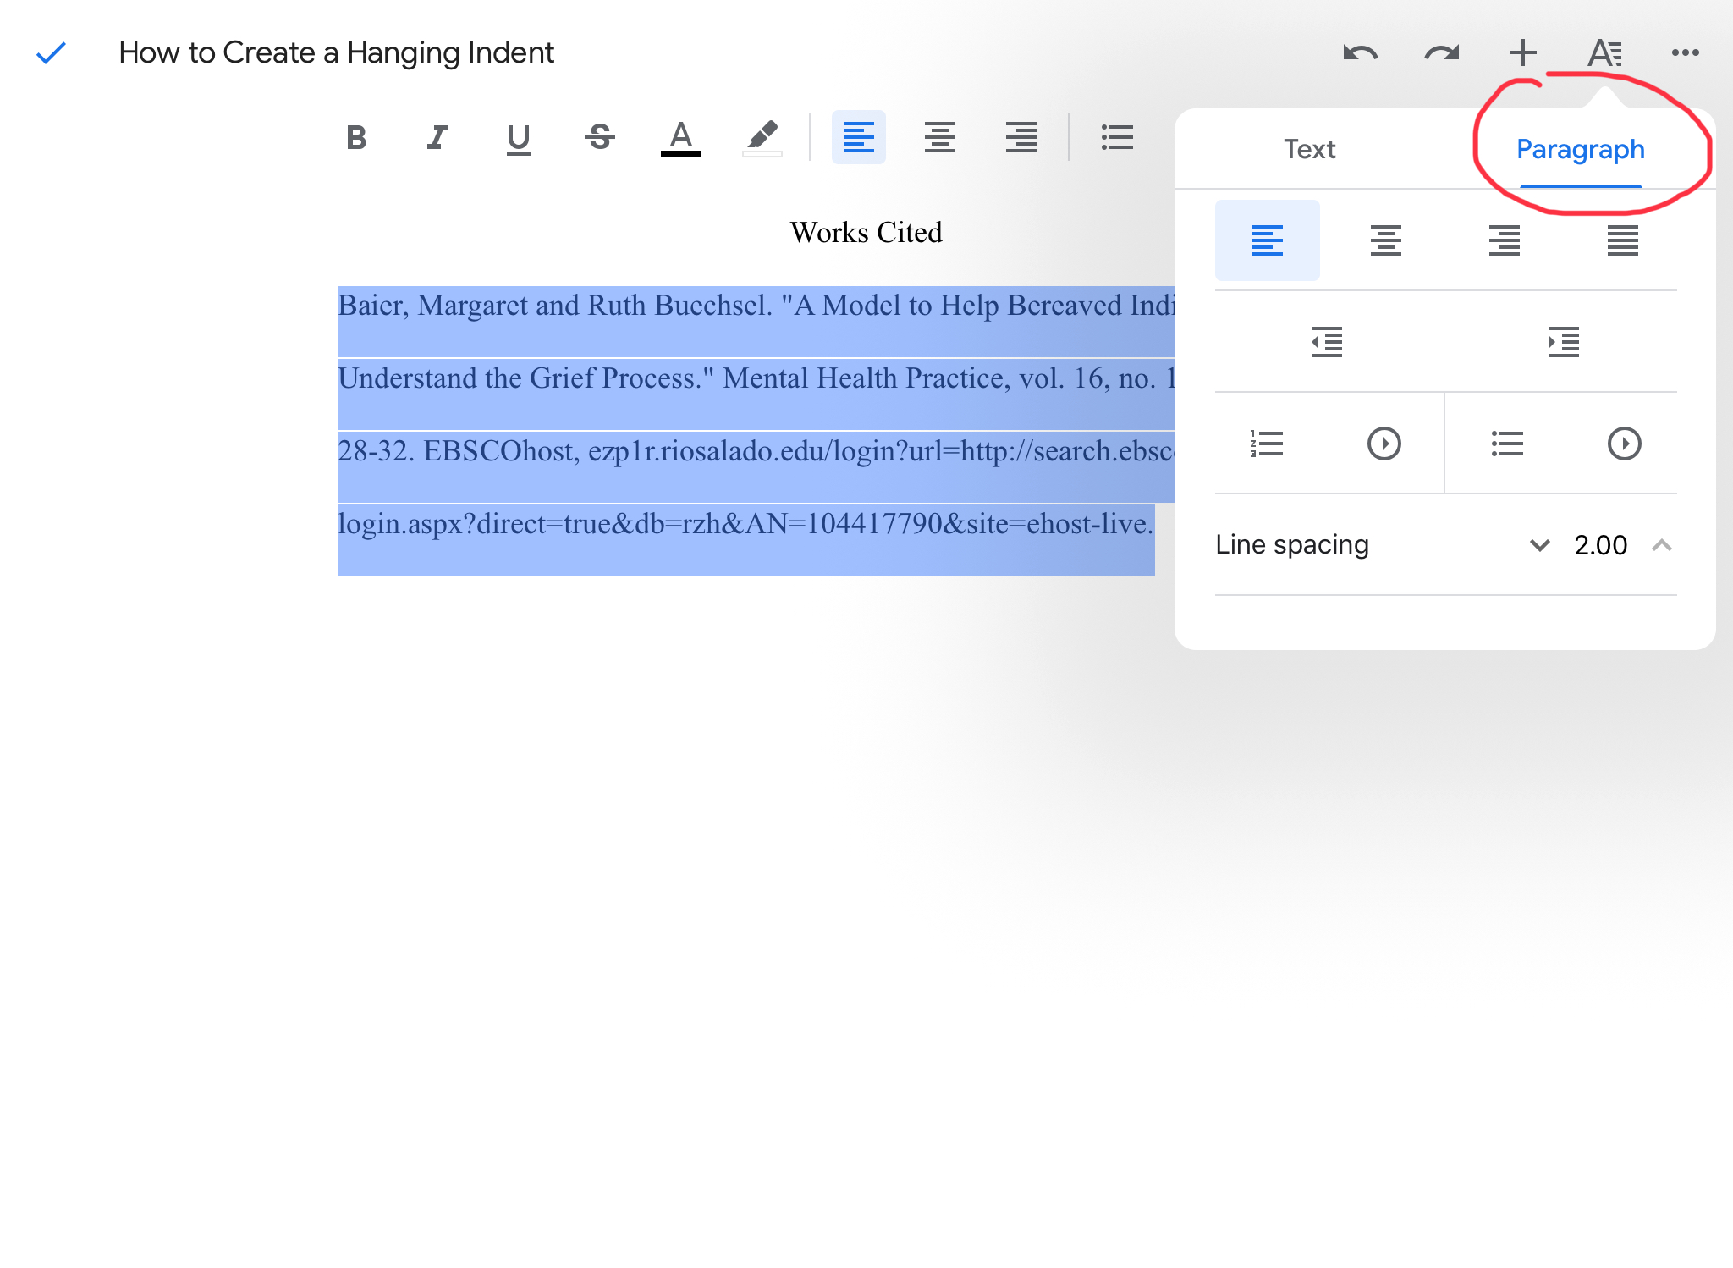This screenshot has width=1733, height=1268.
Task: Toggle underline formatting in toolbar
Action: point(519,139)
